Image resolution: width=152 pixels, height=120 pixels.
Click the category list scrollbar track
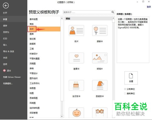(62, 108)
